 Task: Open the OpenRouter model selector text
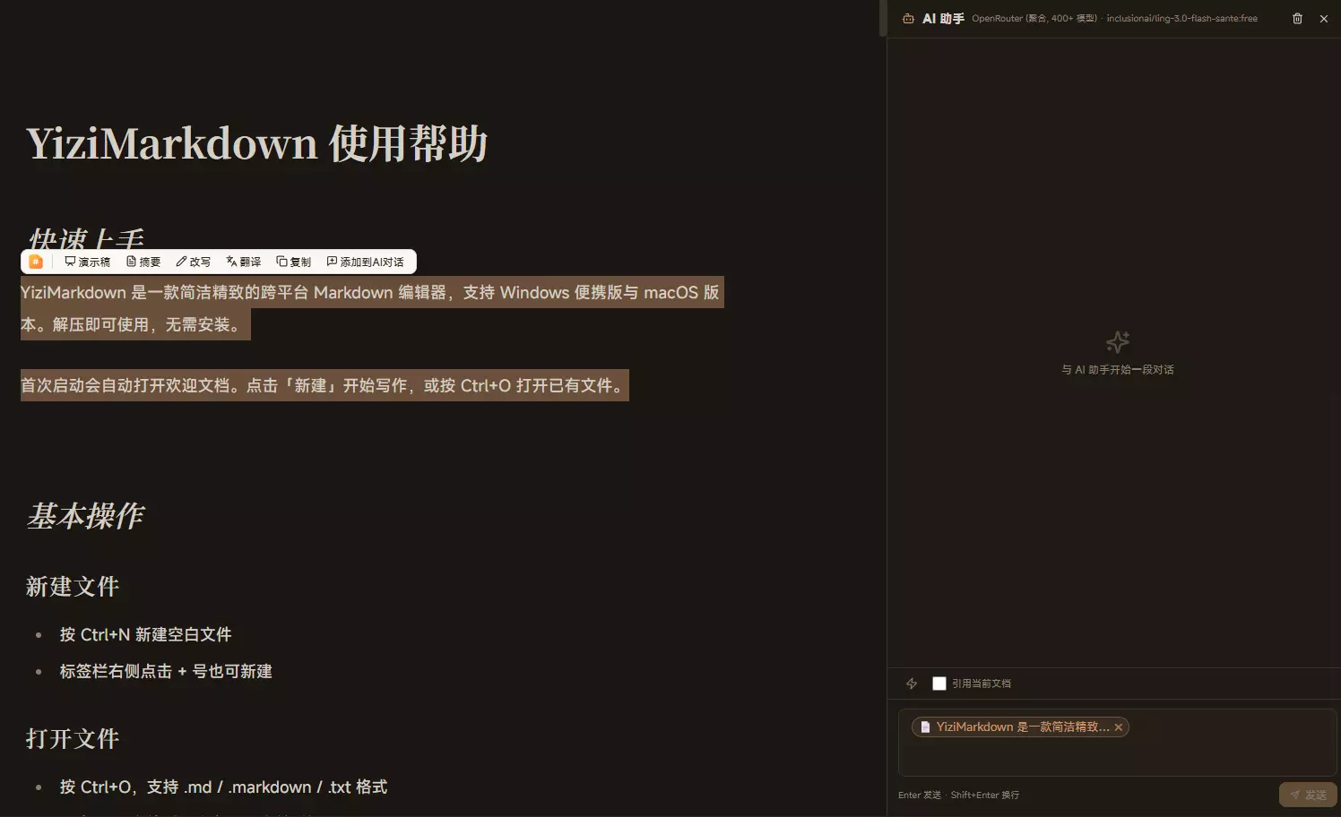click(x=1114, y=18)
